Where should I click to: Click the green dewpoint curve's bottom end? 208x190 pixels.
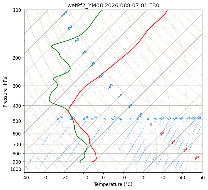click(x=81, y=162)
